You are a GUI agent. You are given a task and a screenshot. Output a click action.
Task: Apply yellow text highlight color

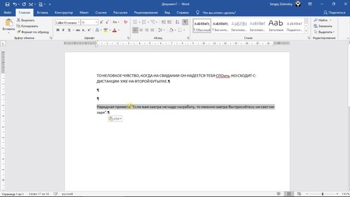click(106, 30)
